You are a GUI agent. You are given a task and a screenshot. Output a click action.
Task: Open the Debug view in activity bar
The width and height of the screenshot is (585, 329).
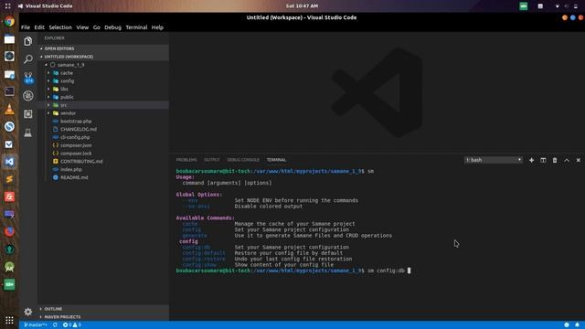click(x=28, y=96)
